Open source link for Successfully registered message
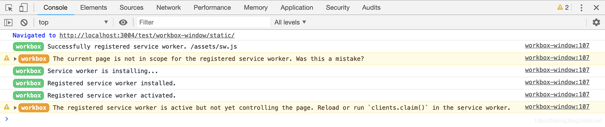 [x=557, y=46]
